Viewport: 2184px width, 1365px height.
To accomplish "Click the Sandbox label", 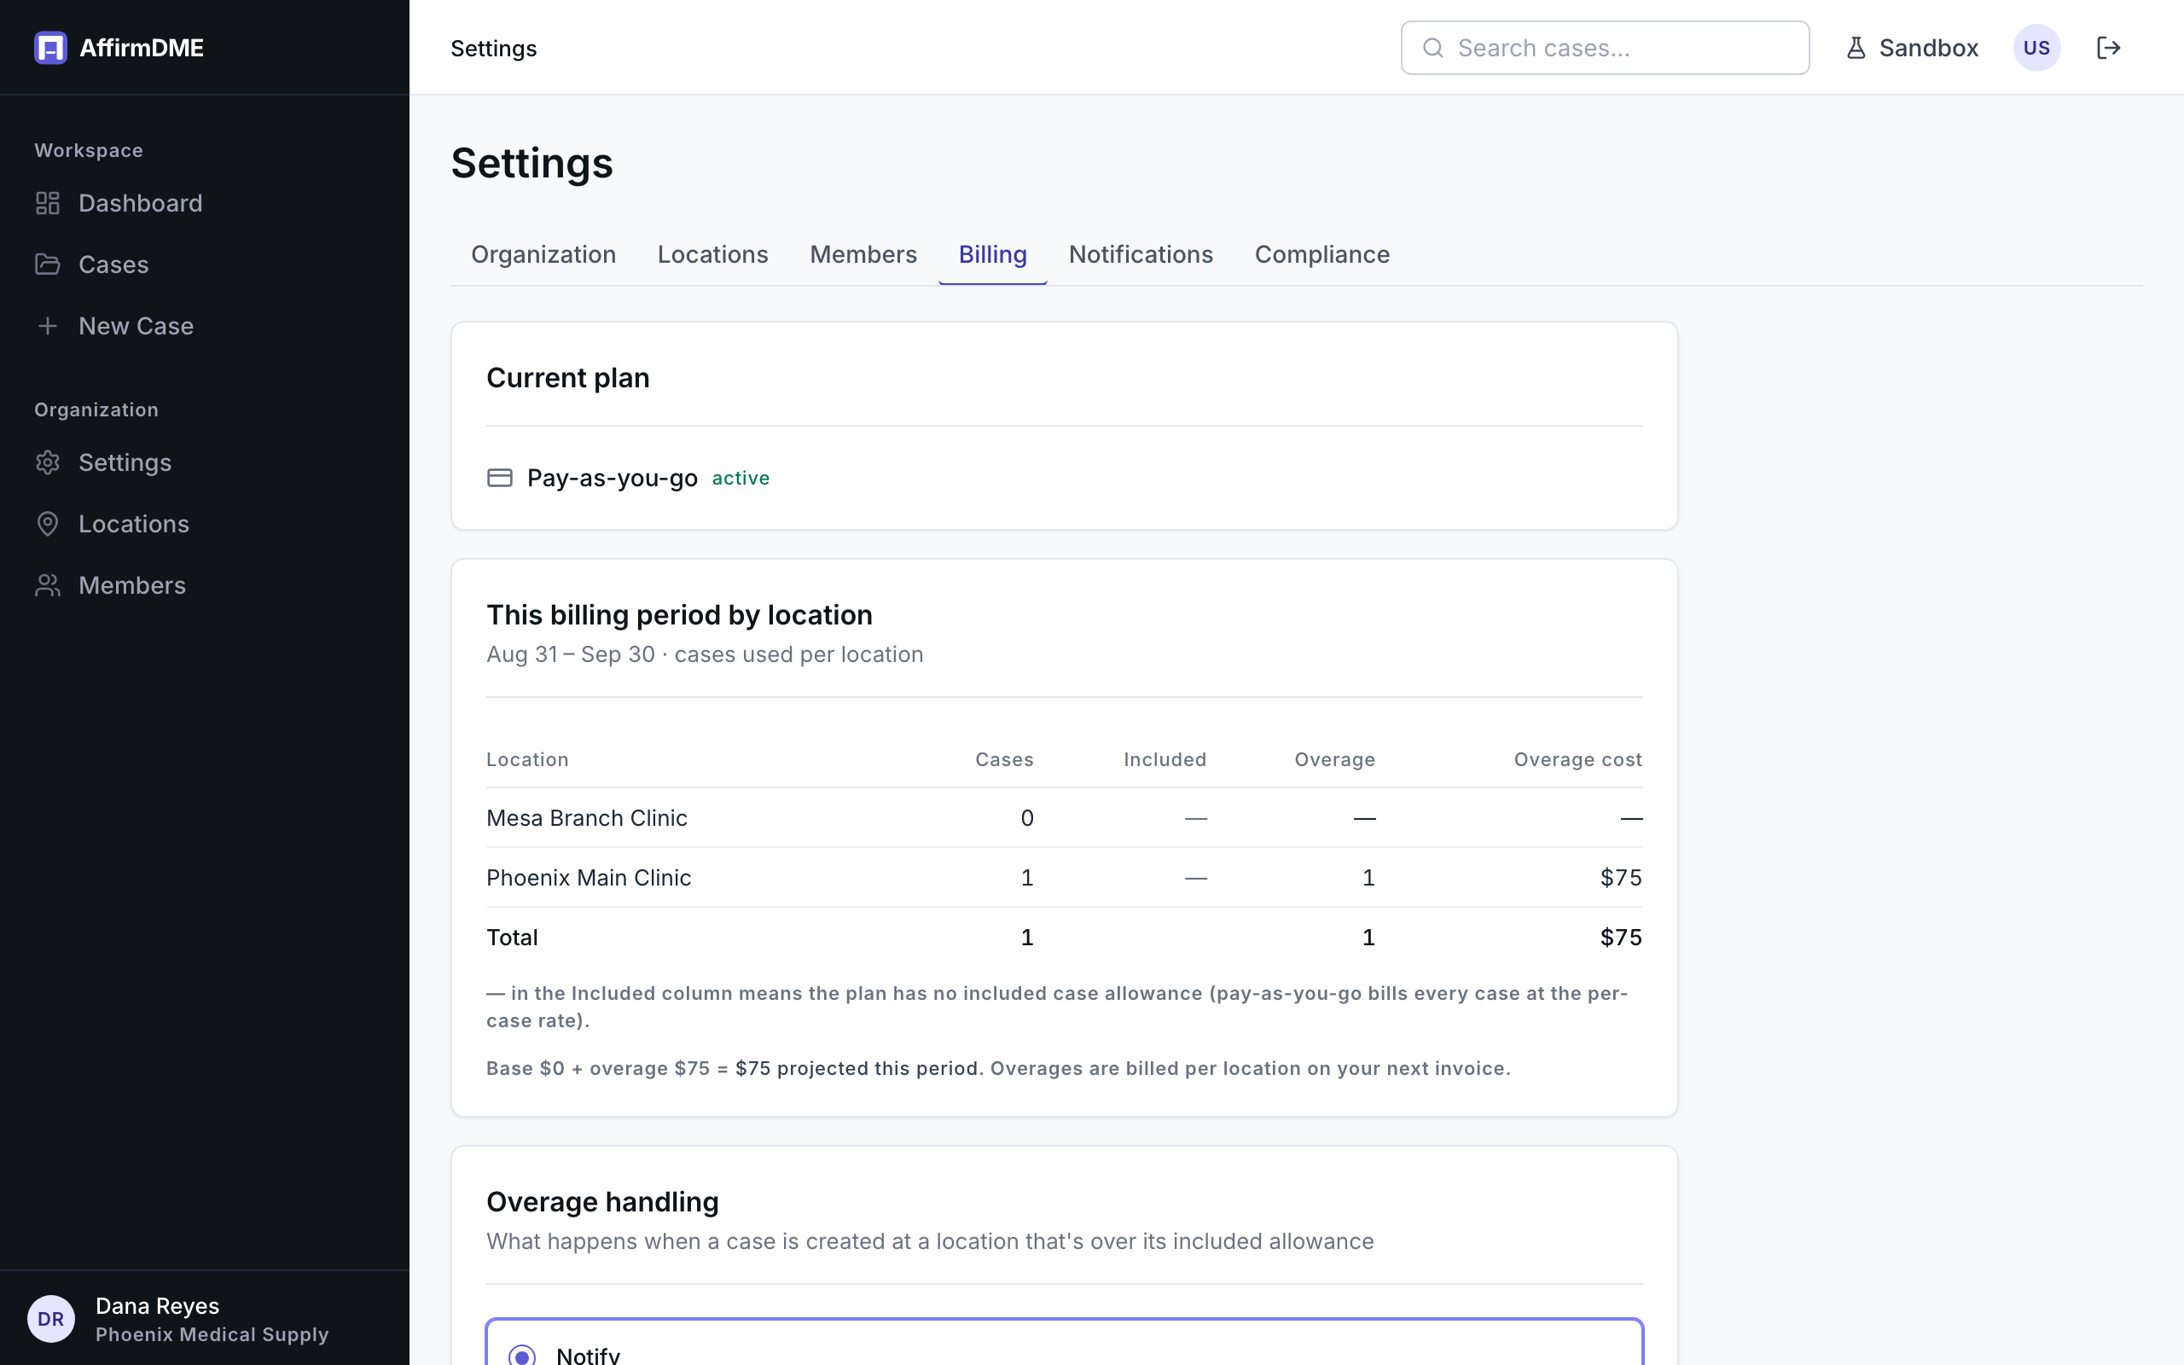I will (1929, 48).
